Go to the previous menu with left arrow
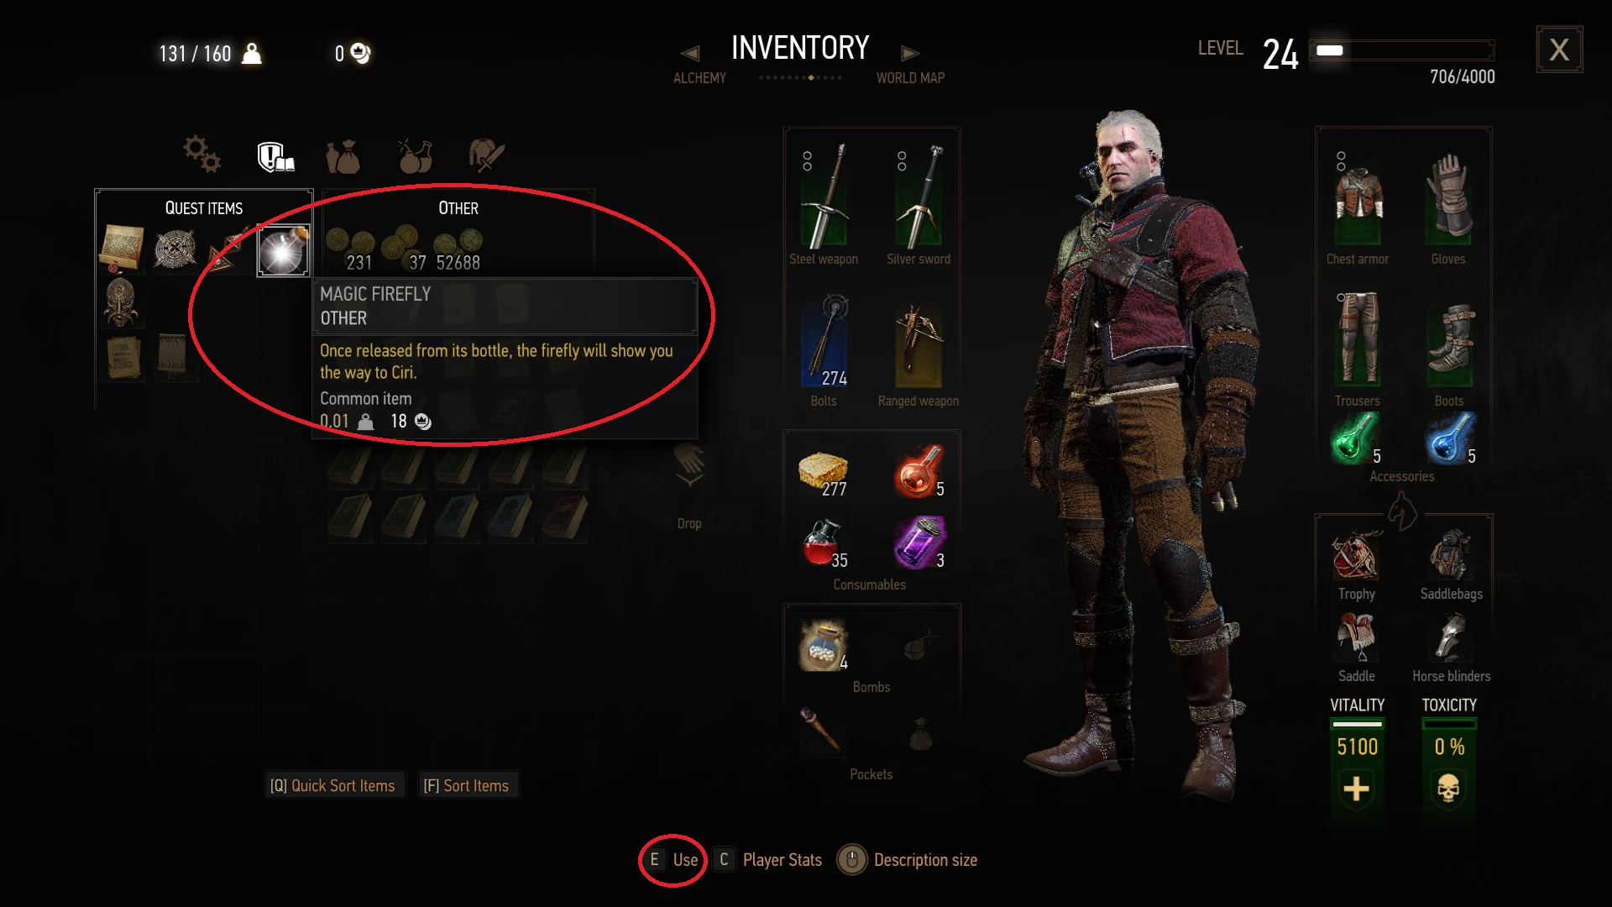Screen dimensions: 1612x907 point(690,54)
